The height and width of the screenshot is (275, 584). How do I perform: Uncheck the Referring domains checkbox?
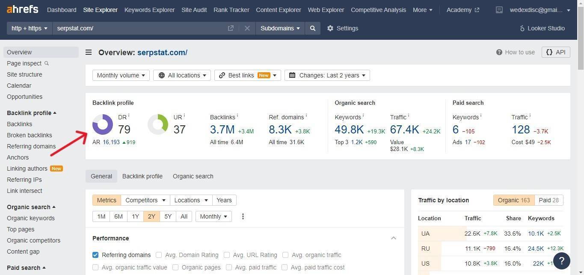point(95,255)
